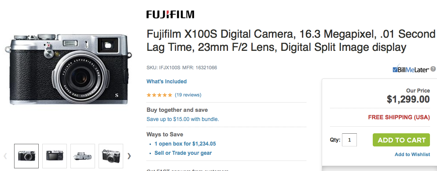Open the 1 open box for $1,234.05 offer
This screenshot has width=437, height=171.
click(x=185, y=144)
